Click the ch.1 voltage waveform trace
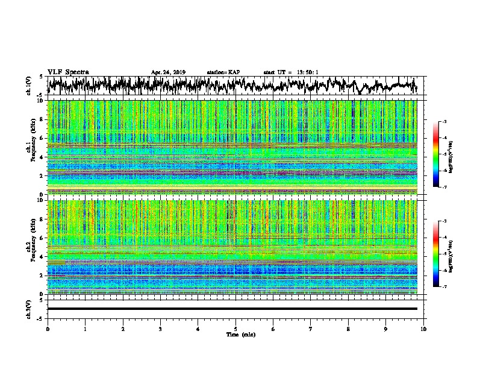Image resolution: width=477 pixels, height=369 pixels. click(232, 86)
